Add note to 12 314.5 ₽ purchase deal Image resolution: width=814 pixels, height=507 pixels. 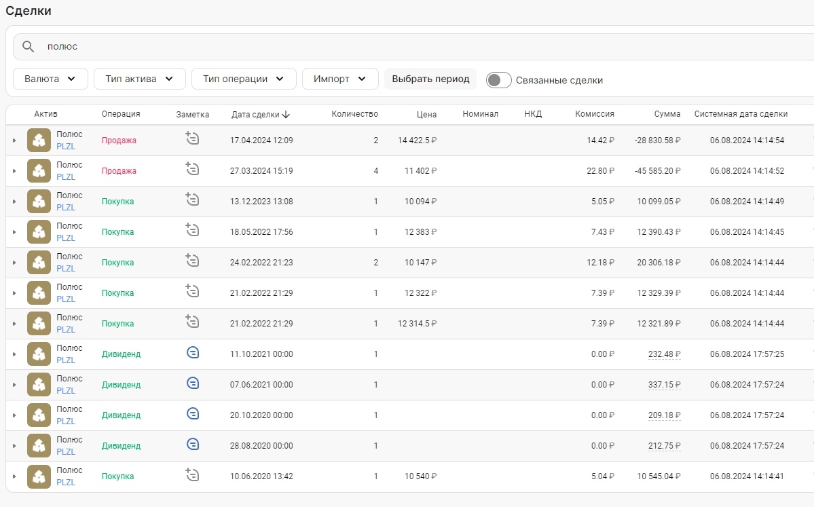pos(192,322)
